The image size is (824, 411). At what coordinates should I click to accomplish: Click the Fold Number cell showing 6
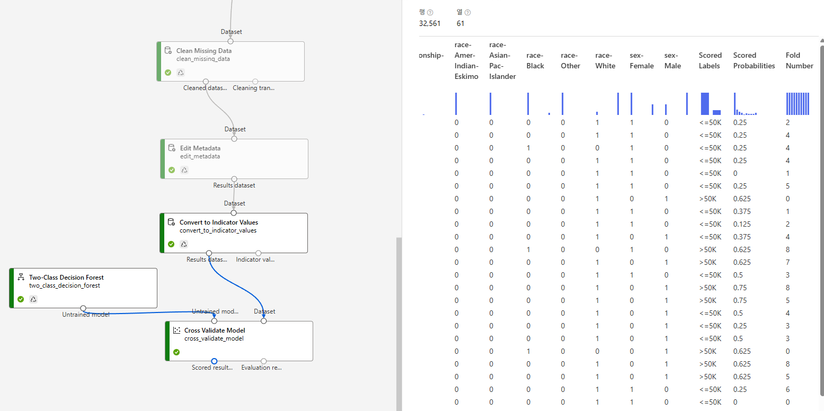[x=788, y=389]
